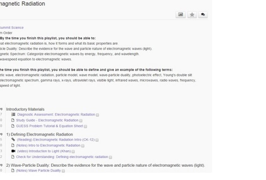Open the GUESS Problem Tutorial & Equation Sheet link
Viewport: 266px width, 180px height.
pos(49,126)
